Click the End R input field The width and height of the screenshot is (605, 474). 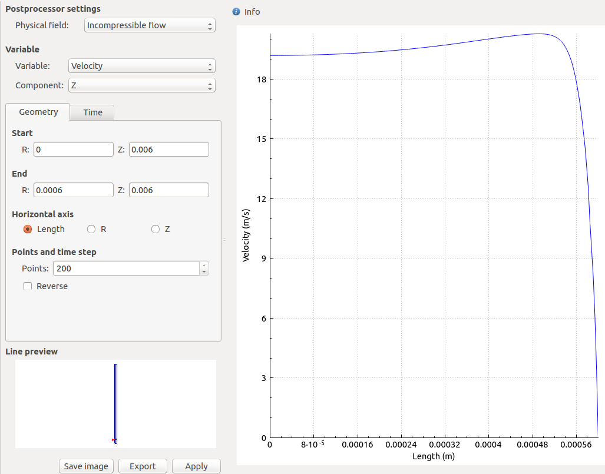73,190
